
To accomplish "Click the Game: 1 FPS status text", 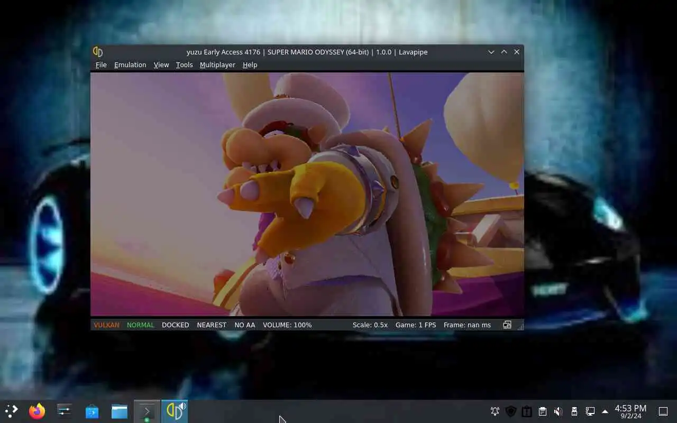I will (416, 325).
